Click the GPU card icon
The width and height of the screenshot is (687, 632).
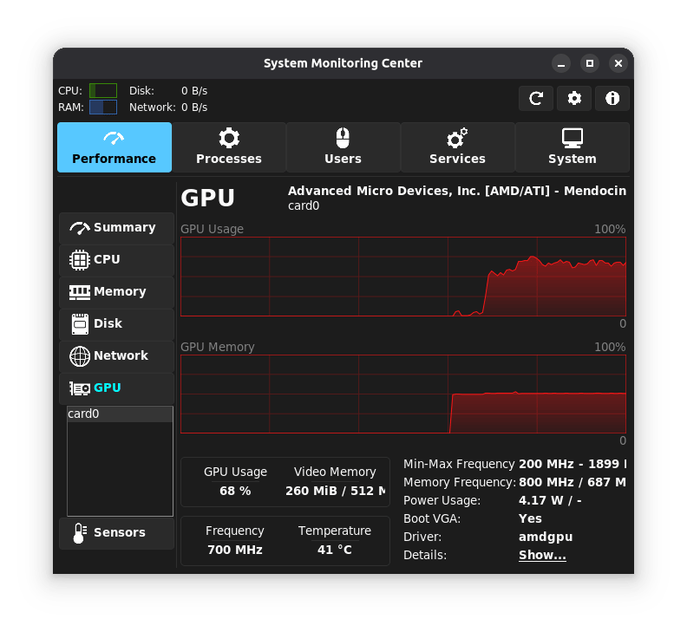[80, 388]
